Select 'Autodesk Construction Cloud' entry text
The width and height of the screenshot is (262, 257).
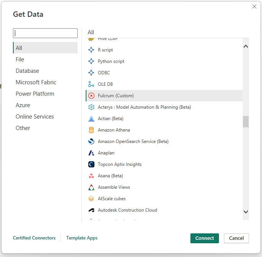128,210
